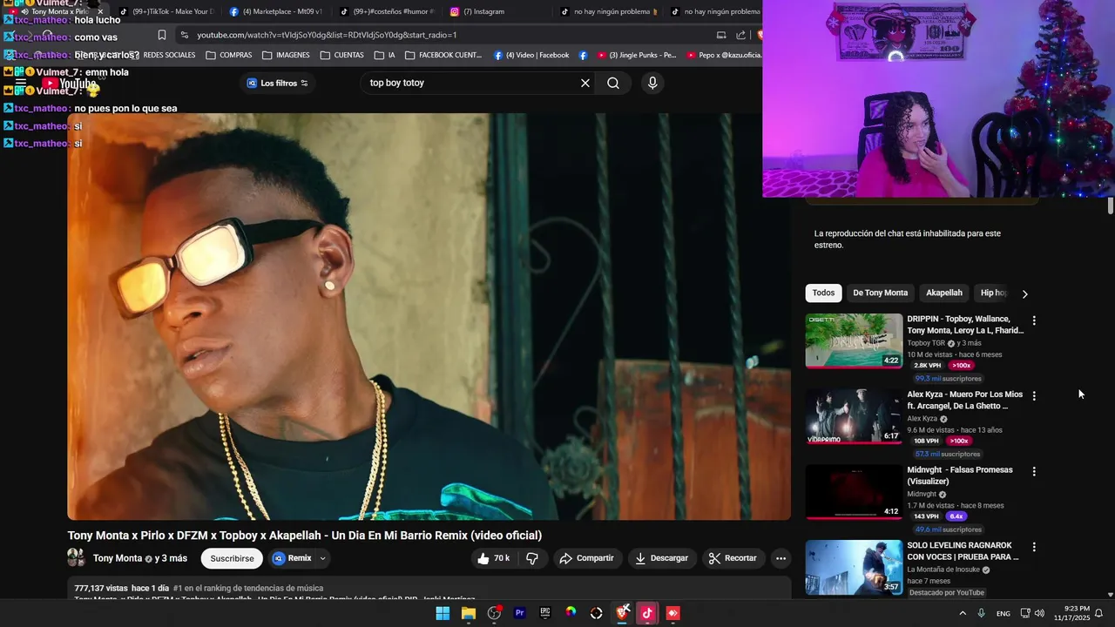Open the cast/screen icon in the address bar
This screenshot has width=1115, height=627.
pos(721,35)
